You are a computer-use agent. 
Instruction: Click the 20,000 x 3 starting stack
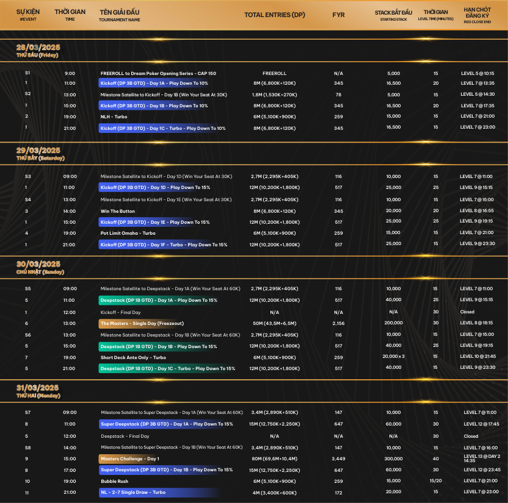tap(393, 357)
